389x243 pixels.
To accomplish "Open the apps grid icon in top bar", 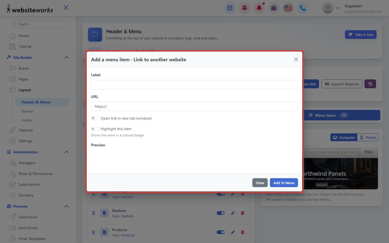I will point(230,8).
